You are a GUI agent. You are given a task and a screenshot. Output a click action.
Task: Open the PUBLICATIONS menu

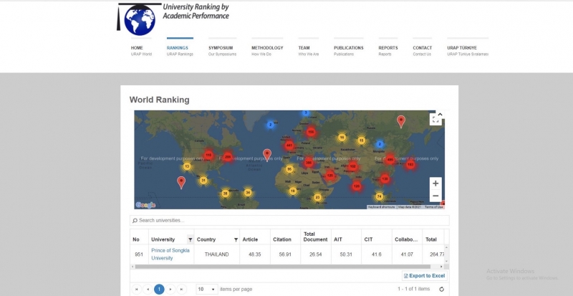pos(349,50)
